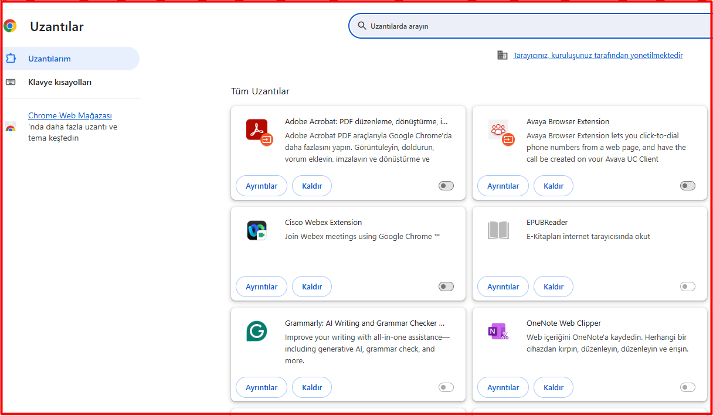Enable the EPUBReader extension switch

[688, 287]
